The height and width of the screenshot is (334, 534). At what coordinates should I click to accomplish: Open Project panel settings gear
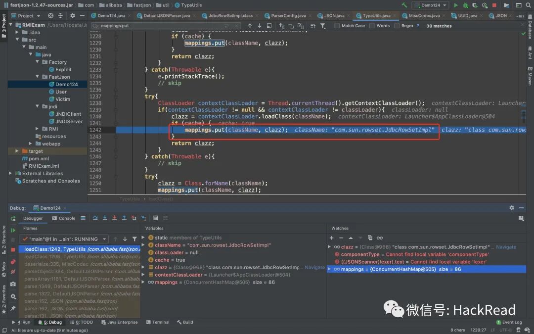tap(73, 16)
